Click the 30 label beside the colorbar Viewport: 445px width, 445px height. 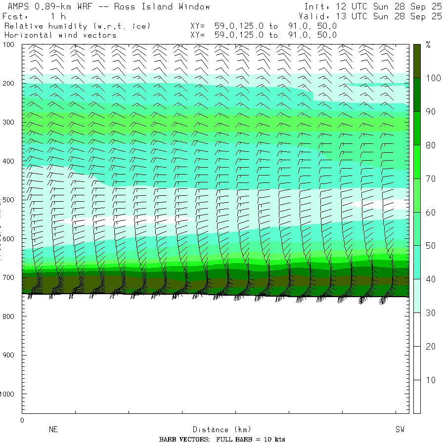click(431, 313)
